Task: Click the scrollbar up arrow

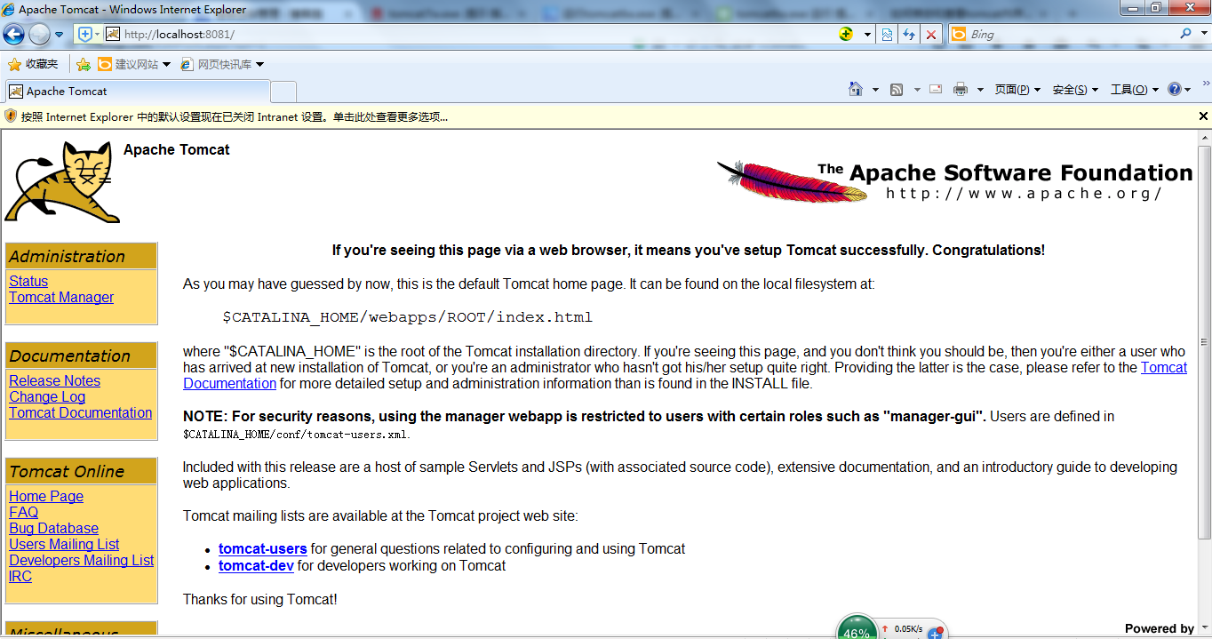Action: [1205, 139]
